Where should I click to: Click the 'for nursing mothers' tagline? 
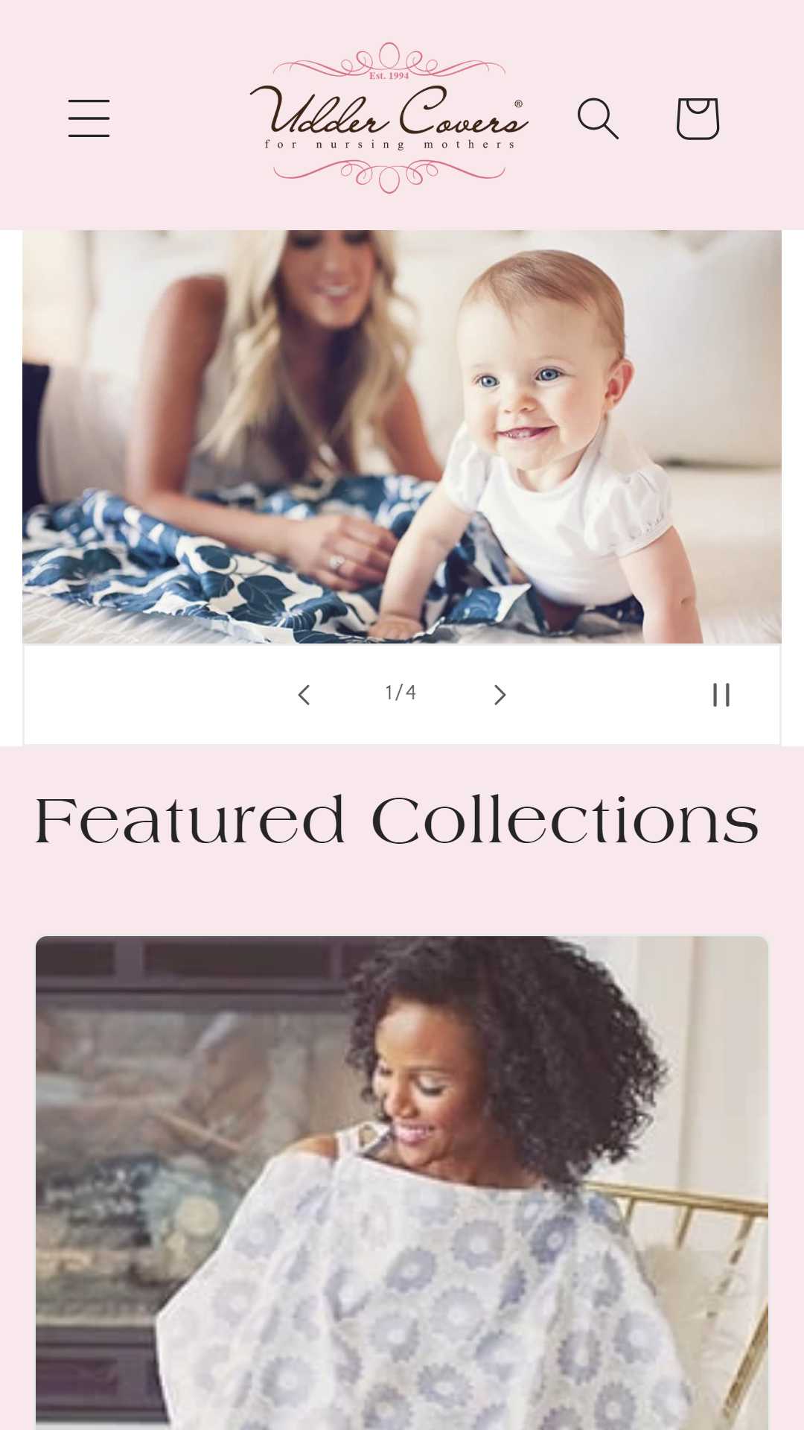tap(389, 144)
